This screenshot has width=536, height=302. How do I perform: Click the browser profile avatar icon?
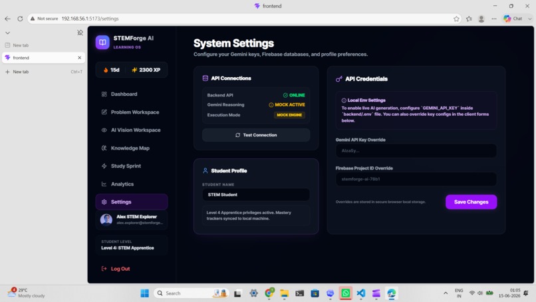point(481,19)
